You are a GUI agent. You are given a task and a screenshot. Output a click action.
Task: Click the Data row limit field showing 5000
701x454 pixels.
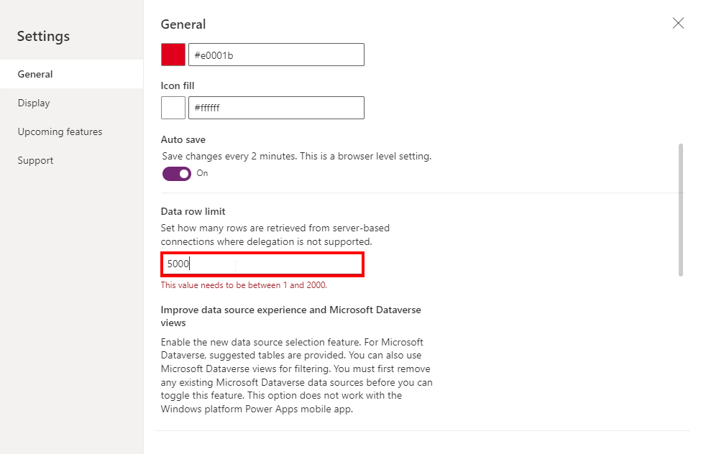coord(262,264)
